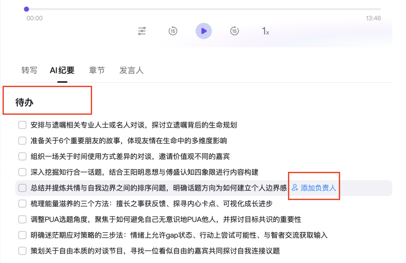Click 添加负责人 link
The image size is (406, 263).
318,188
